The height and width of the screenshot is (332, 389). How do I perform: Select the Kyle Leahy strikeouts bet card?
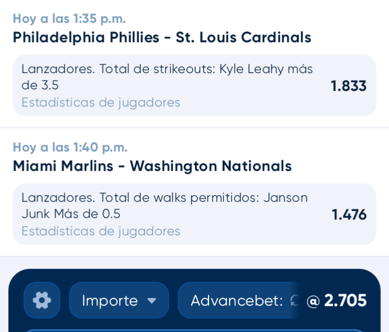click(194, 85)
